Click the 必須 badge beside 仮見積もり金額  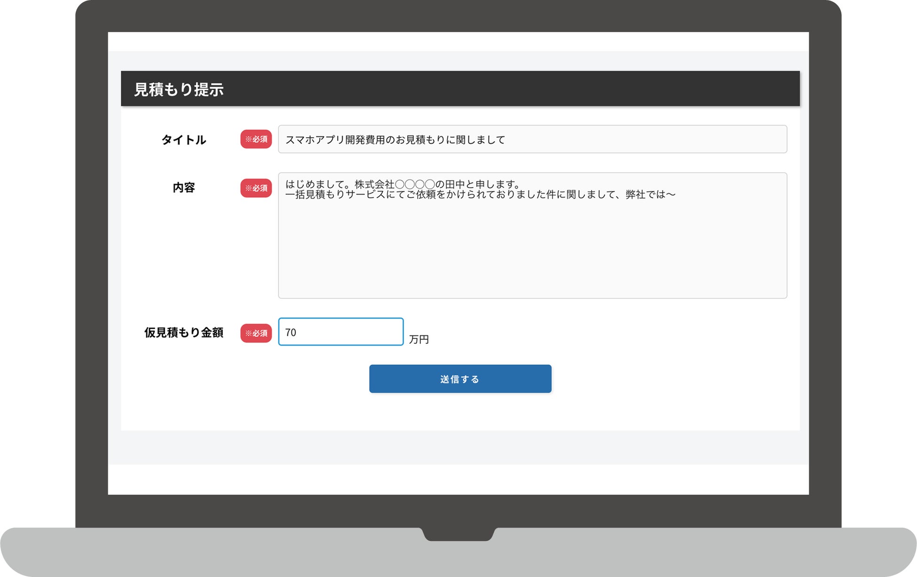click(256, 333)
